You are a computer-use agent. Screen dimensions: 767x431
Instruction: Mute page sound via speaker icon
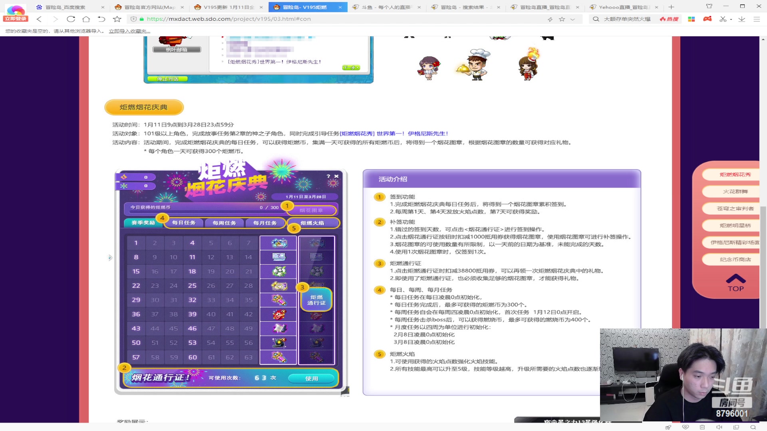pos(719,427)
